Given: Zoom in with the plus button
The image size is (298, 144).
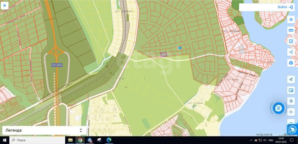Looking at the screenshot, I should click(291, 112).
